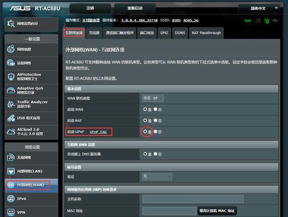Viewport: 288px width, 217px height.
Task: Click the host name input field
Action: [x=193, y=199]
